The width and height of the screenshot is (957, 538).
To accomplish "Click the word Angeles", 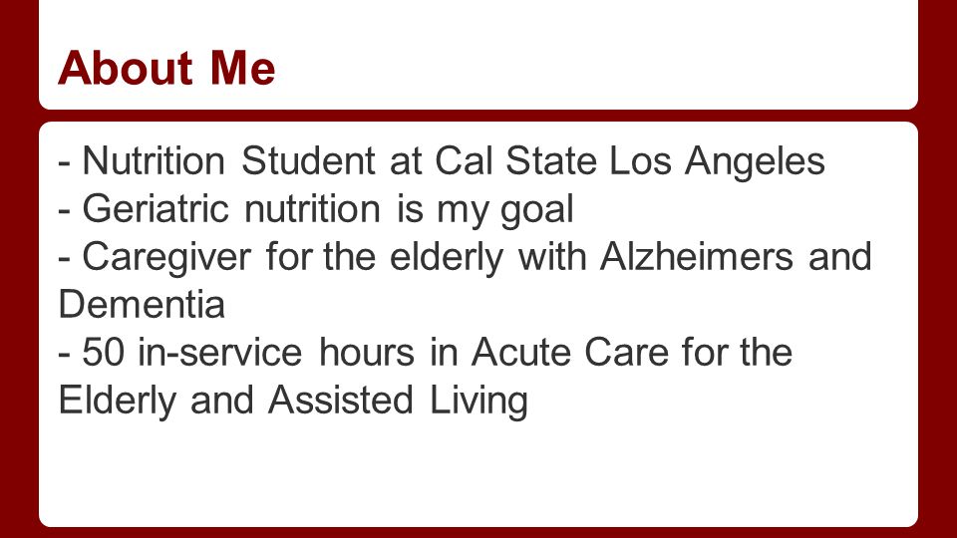I will pyautogui.click(x=755, y=162).
